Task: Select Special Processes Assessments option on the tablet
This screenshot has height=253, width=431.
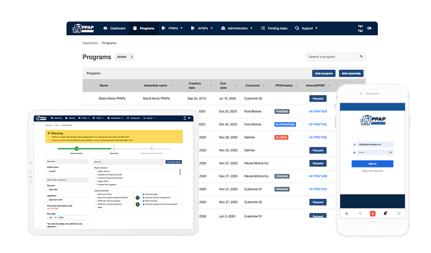Action: [x=96, y=197]
